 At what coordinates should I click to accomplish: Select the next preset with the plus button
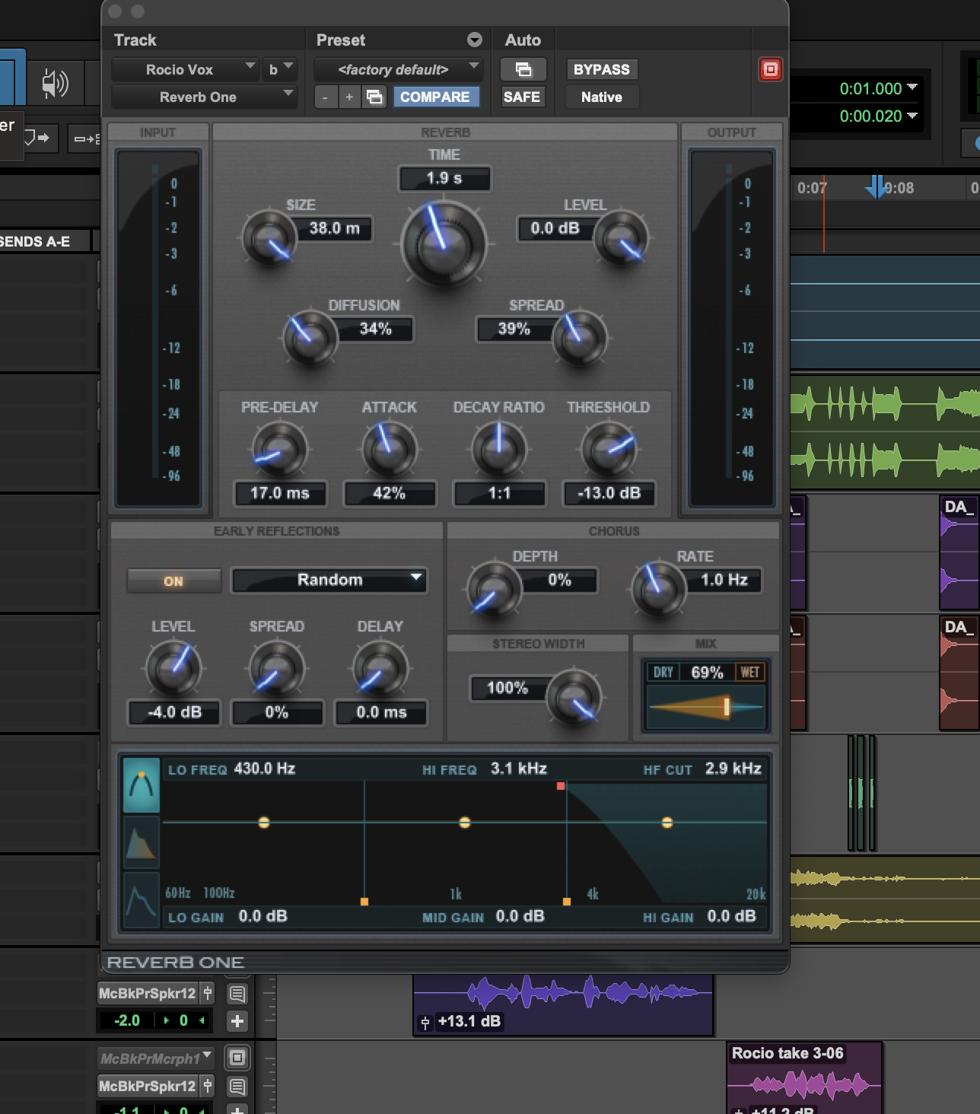tap(349, 97)
